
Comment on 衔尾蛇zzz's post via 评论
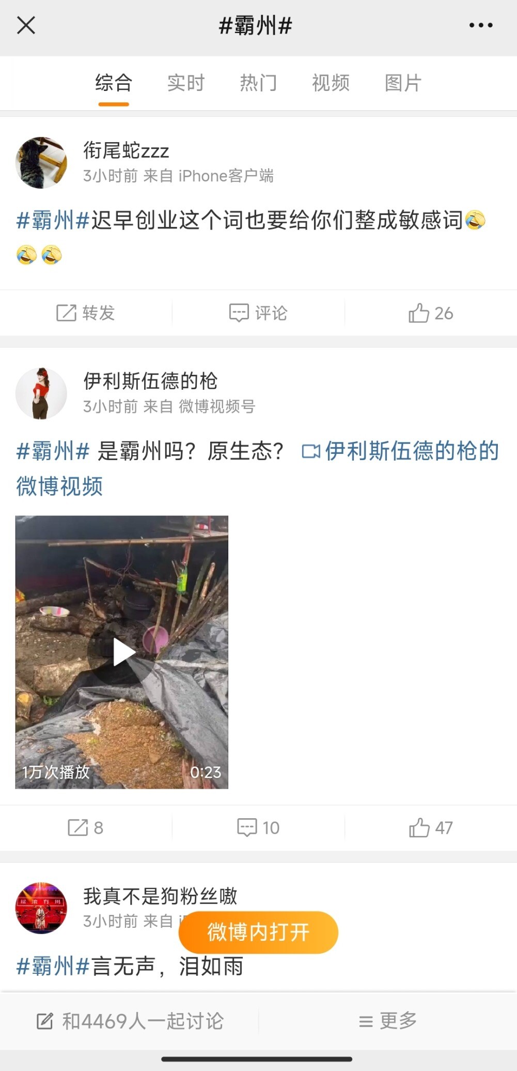[x=258, y=313]
